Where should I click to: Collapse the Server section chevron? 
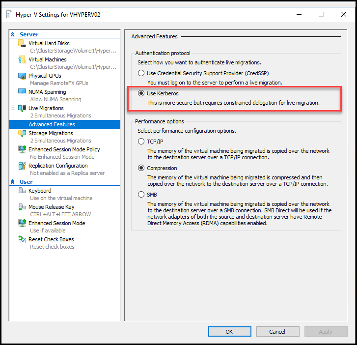(x=13, y=34)
